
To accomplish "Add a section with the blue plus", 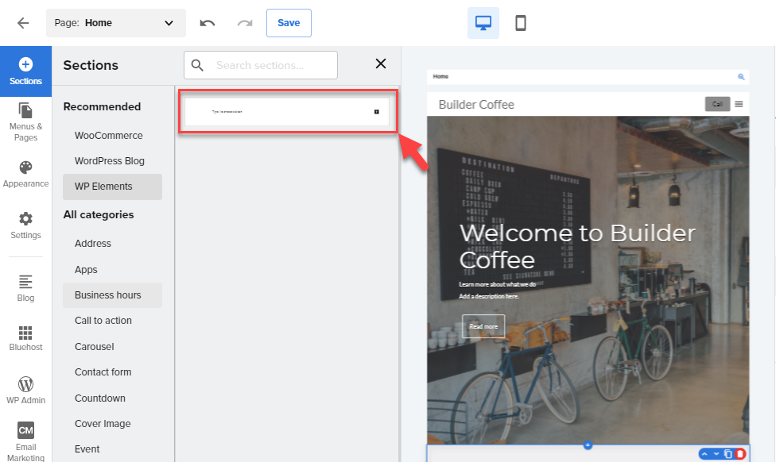I will click(588, 445).
